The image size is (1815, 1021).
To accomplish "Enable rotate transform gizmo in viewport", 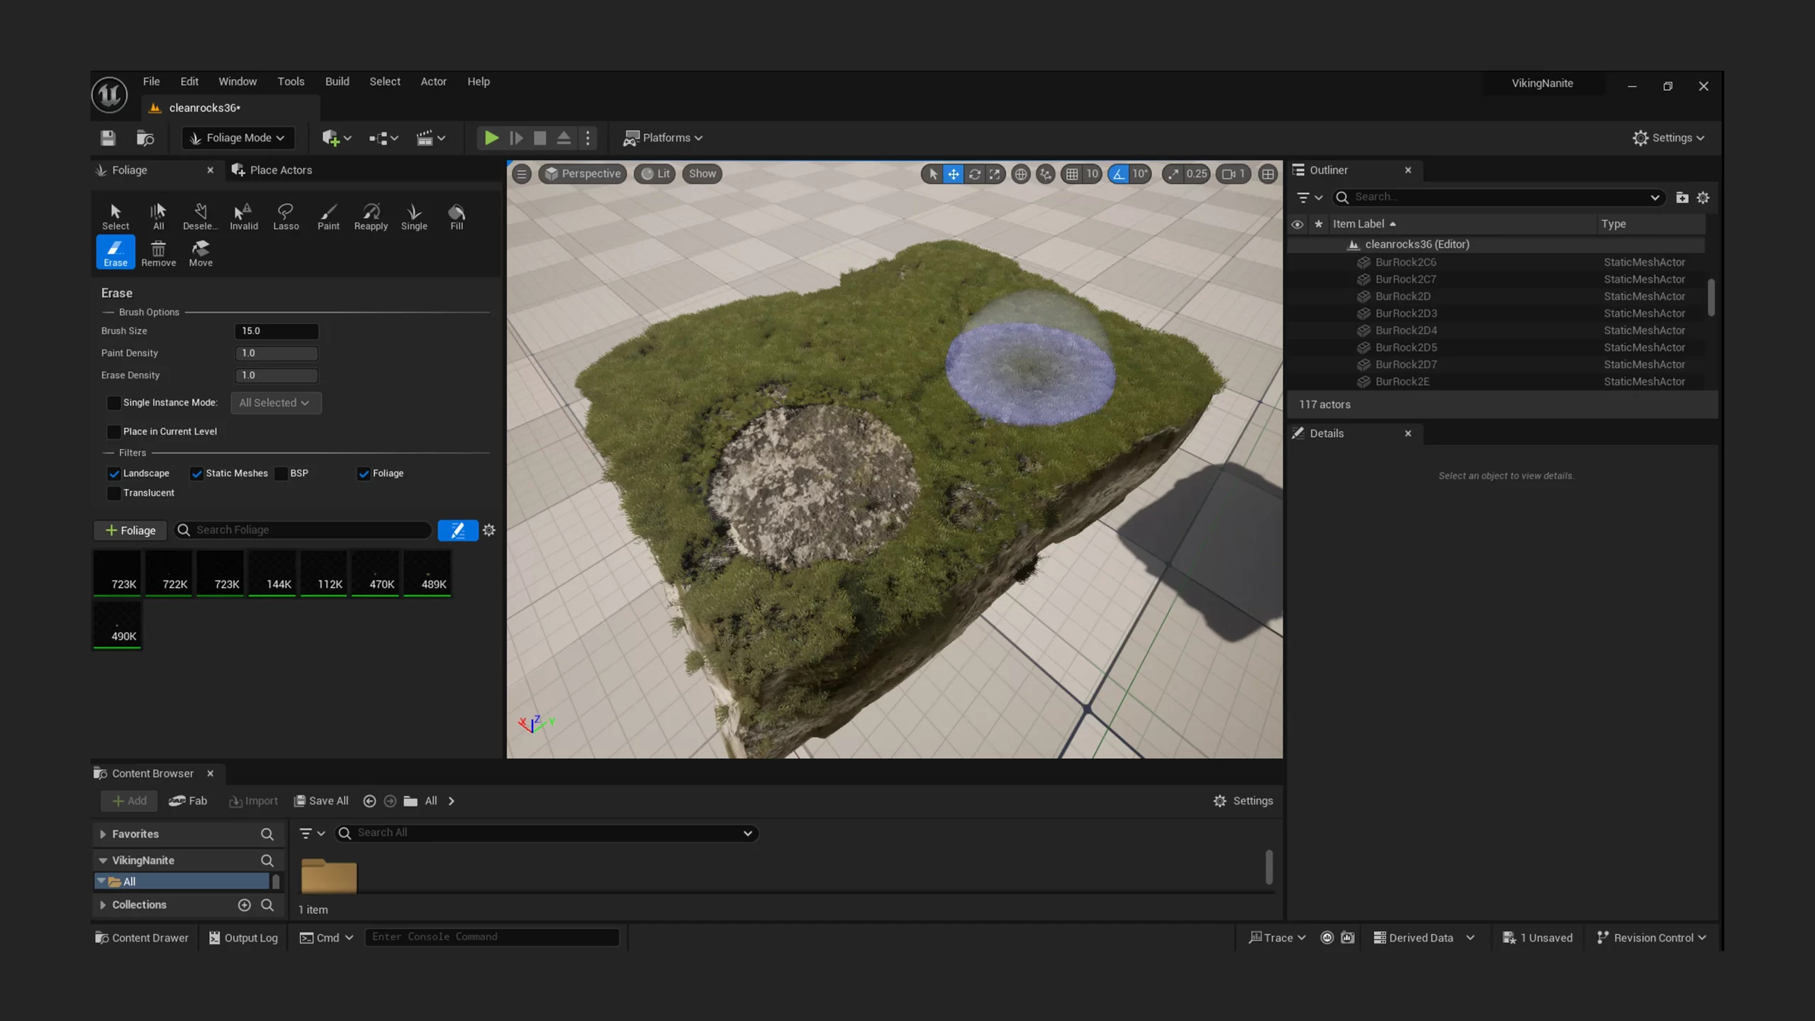I will coord(975,174).
